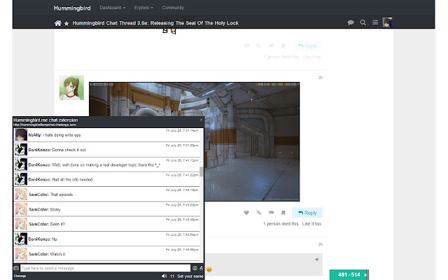Click faded flag icon on upper post
The height and width of the screenshot is (280, 448).
(271, 45)
